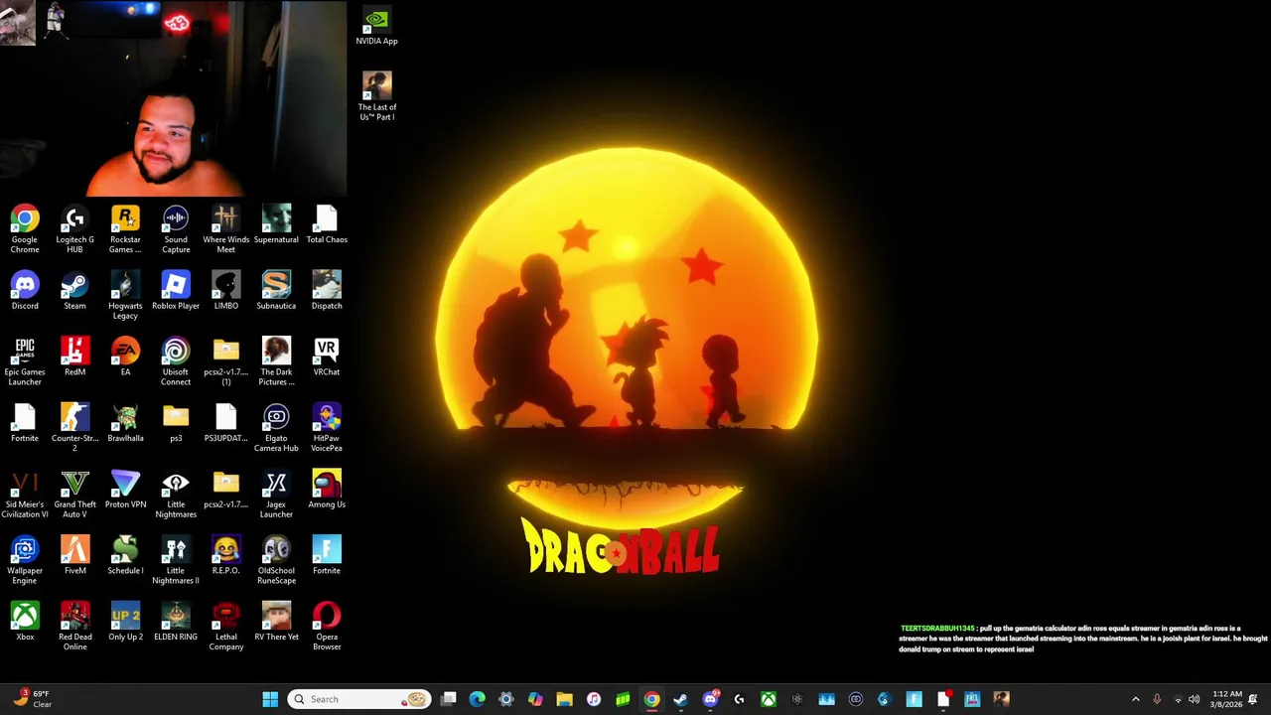Open Counter-Strike 2 shortcut
The height and width of the screenshot is (715, 1271).
click(x=74, y=428)
